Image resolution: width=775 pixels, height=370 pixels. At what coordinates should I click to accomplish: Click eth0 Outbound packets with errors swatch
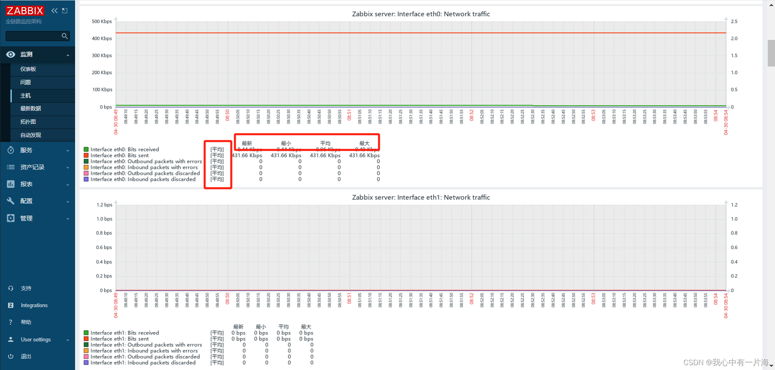coord(86,161)
